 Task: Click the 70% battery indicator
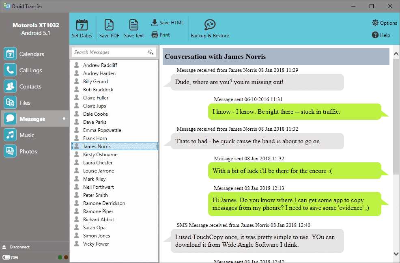10,257
